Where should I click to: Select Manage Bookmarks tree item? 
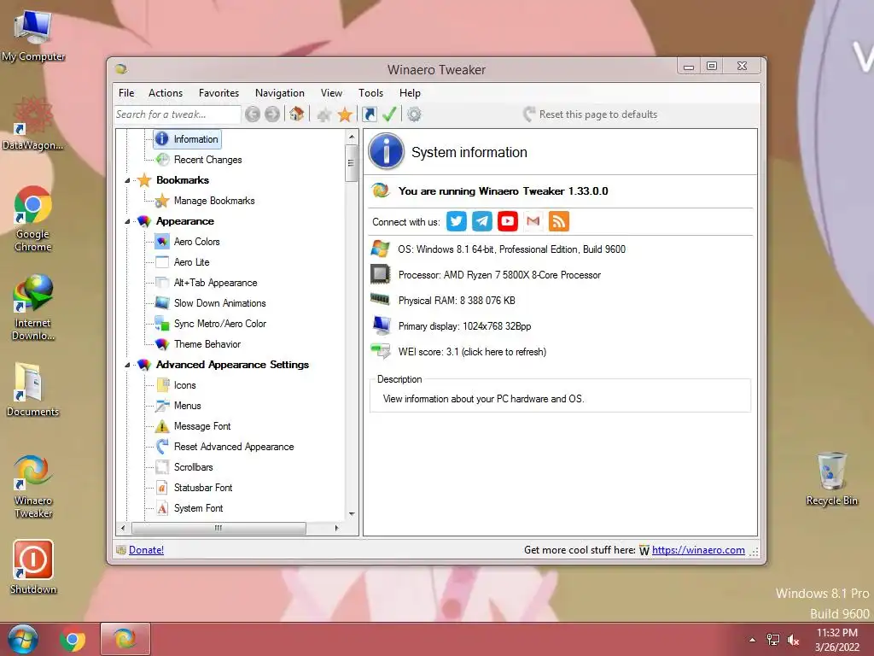pyautogui.click(x=214, y=201)
